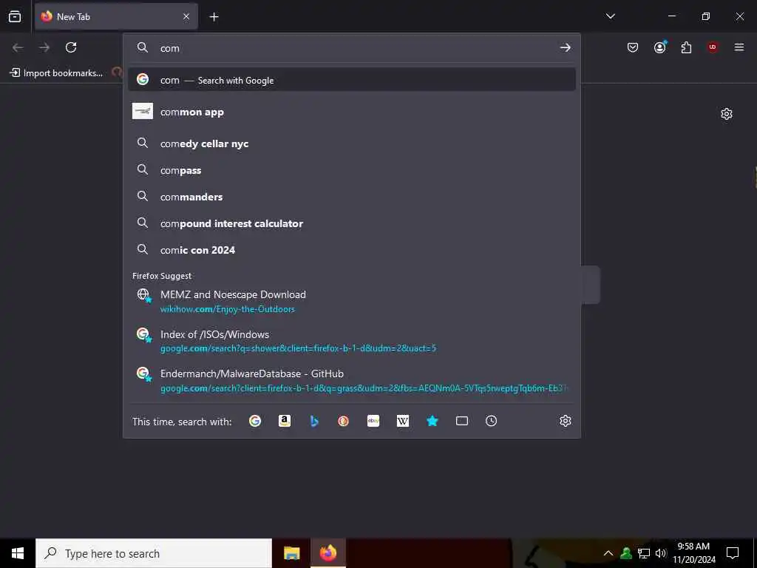Open Save to Pocket icon

click(x=633, y=47)
